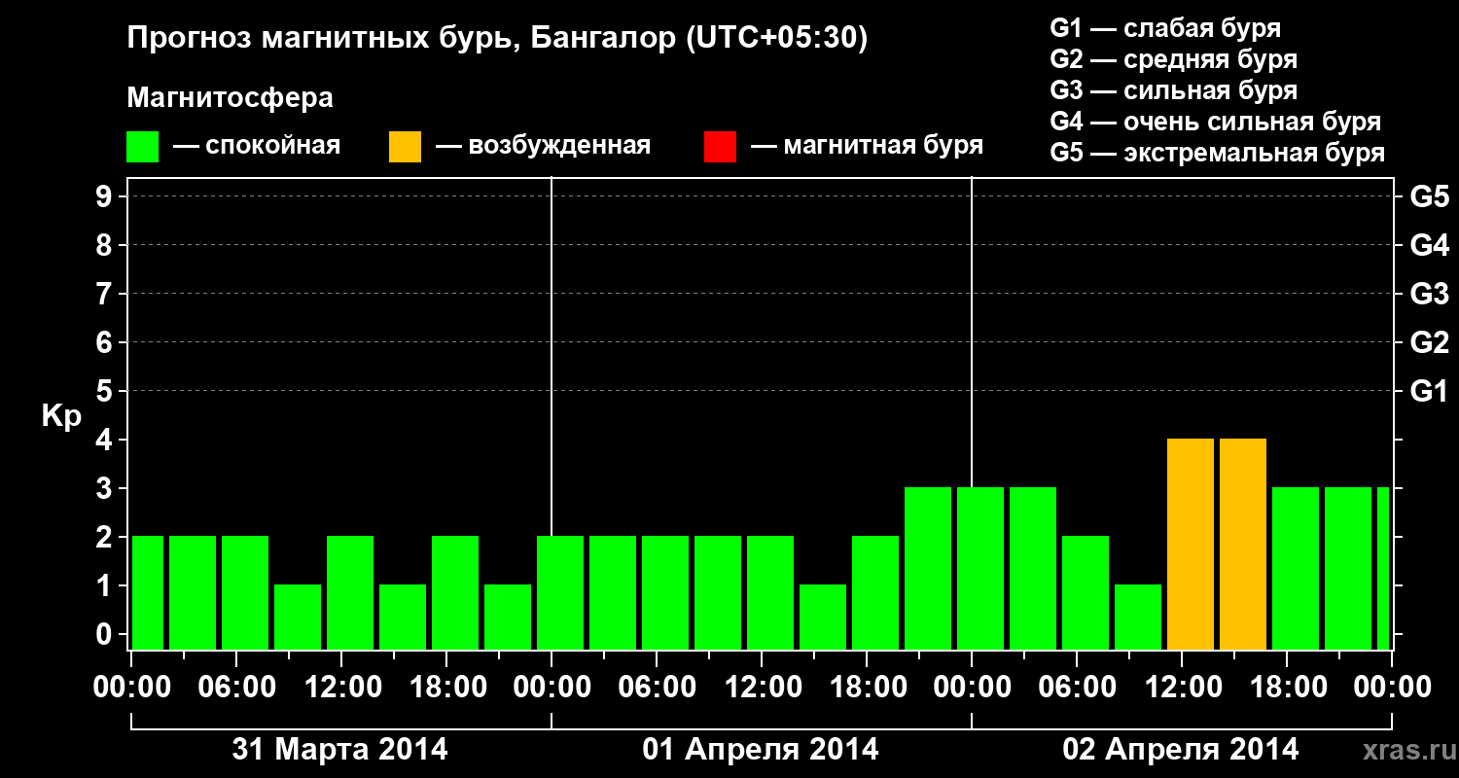The image size is (1459, 778).
Task: Select the 'G2 — средняя буря' description
Action: point(1174,58)
